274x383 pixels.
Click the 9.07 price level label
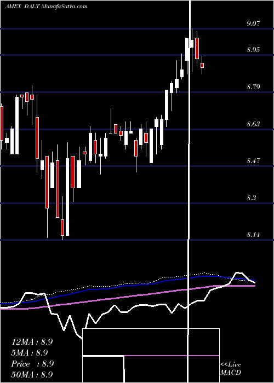pos(253,24)
